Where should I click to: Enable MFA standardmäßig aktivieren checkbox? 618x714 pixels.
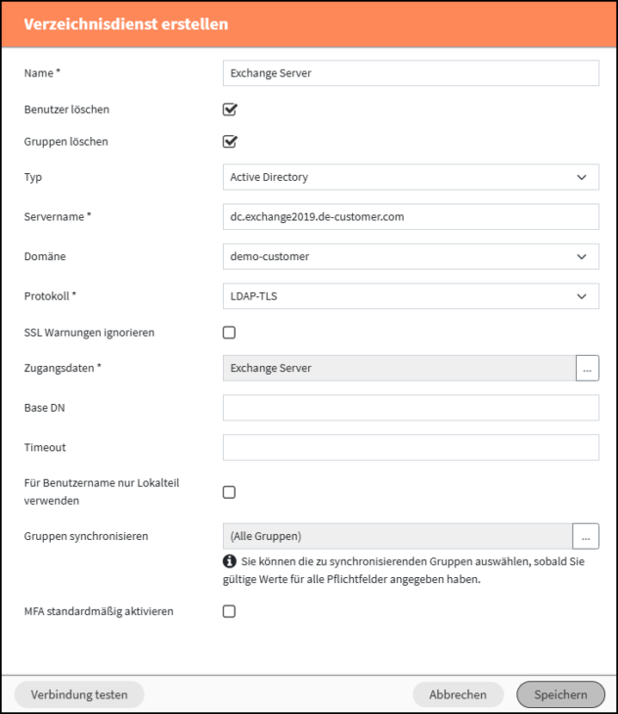[x=229, y=611]
